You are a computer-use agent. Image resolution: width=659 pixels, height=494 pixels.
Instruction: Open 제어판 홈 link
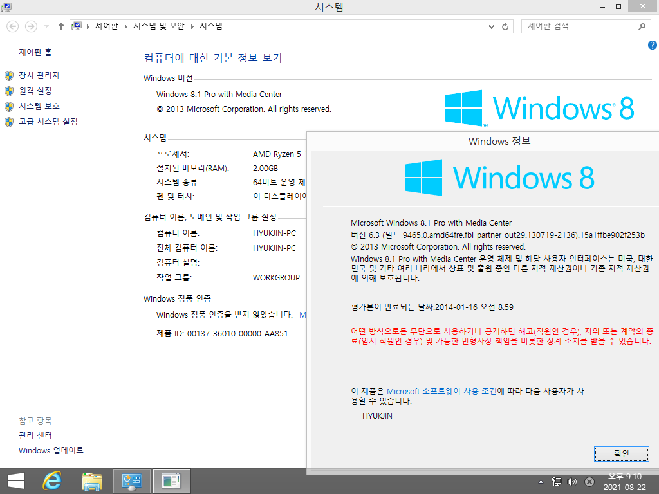(35, 52)
